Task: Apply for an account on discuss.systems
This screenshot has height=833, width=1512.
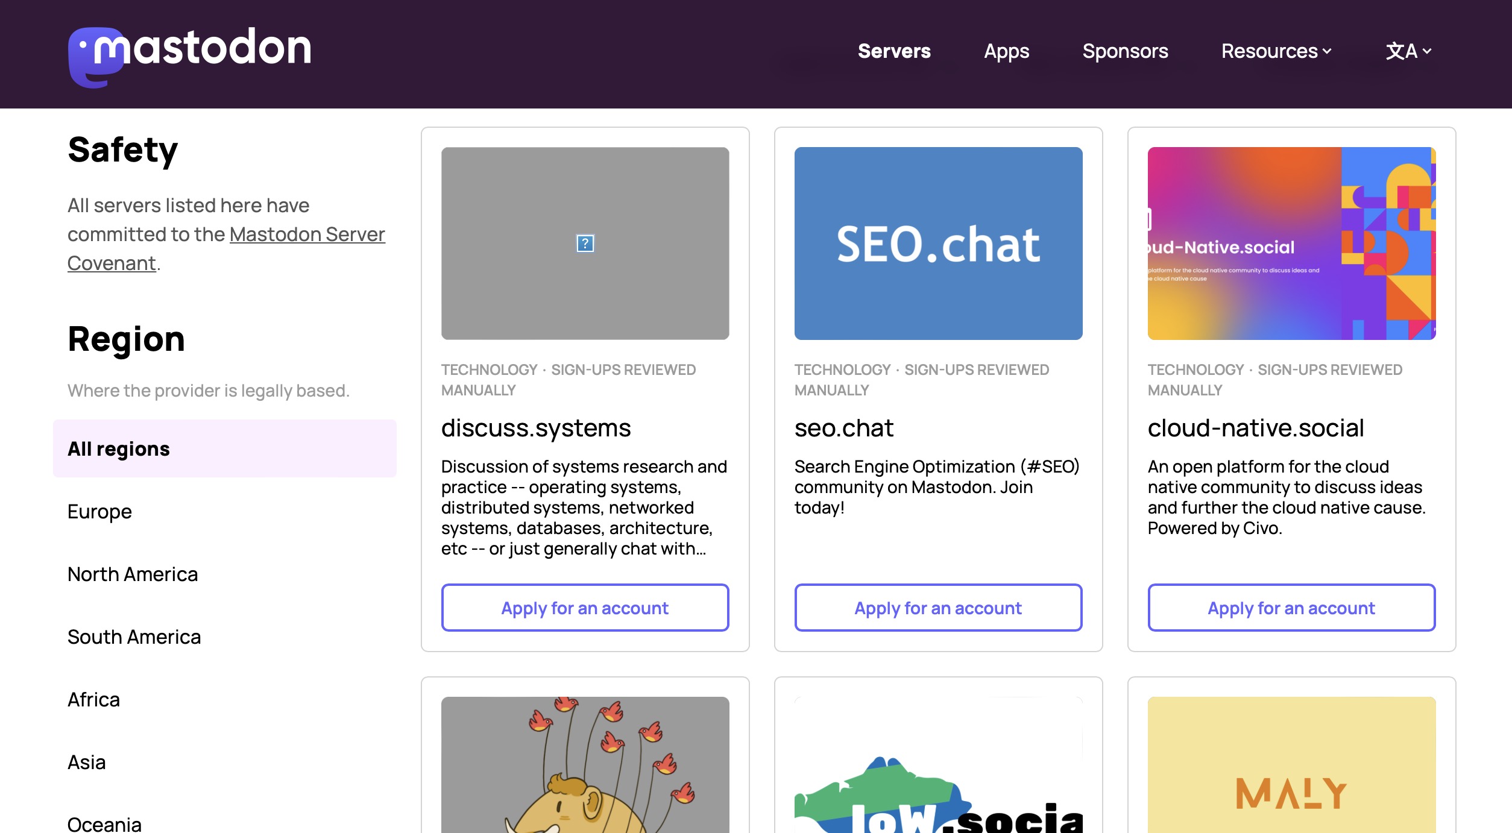Action: tap(585, 608)
